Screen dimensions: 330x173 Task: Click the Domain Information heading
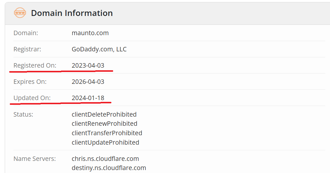(x=72, y=13)
